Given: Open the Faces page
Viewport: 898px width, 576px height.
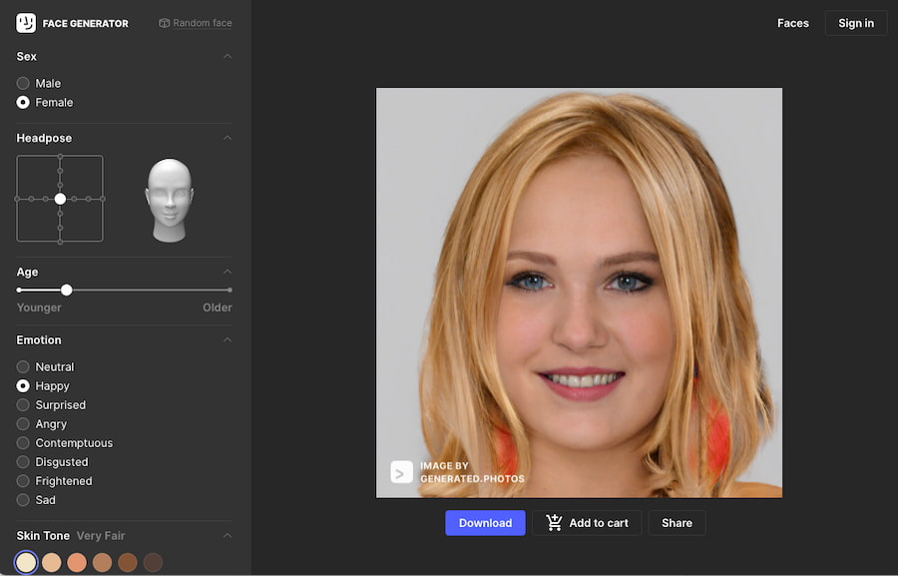Looking at the screenshot, I should click(x=792, y=23).
